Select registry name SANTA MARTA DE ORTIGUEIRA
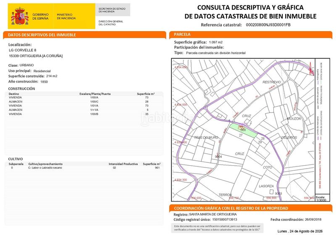Image resolution: width=336 pixels, height=237 pixels. coord(213,214)
